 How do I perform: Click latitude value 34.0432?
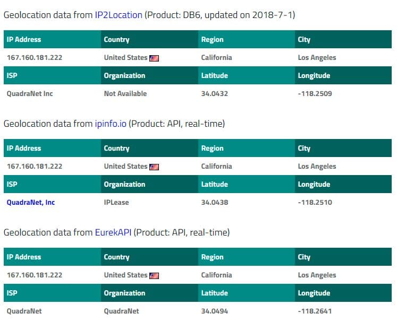coord(215,94)
